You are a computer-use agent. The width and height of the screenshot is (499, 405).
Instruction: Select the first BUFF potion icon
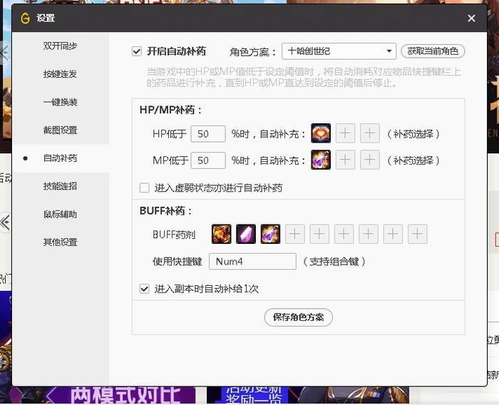(221, 234)
